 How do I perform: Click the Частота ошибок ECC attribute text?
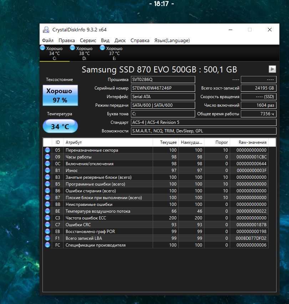pos(86,218)
